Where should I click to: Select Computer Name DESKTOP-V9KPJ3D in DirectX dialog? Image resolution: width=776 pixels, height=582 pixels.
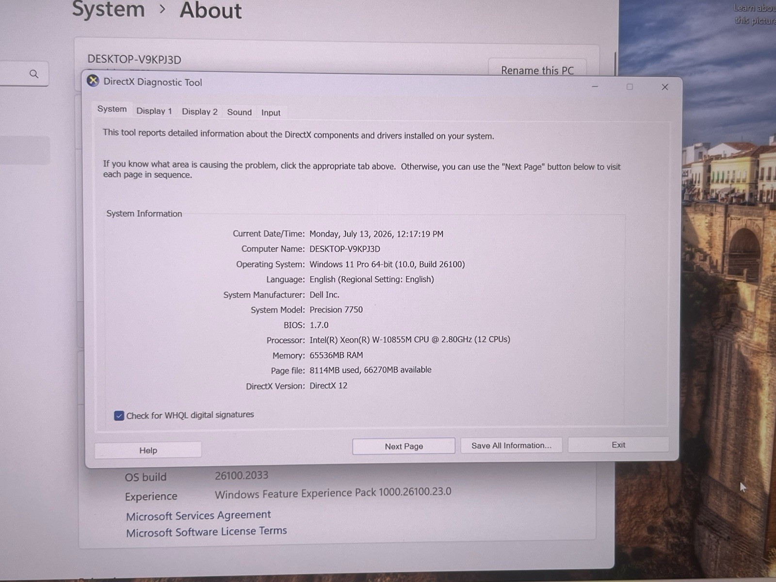[x=345, y=249]
